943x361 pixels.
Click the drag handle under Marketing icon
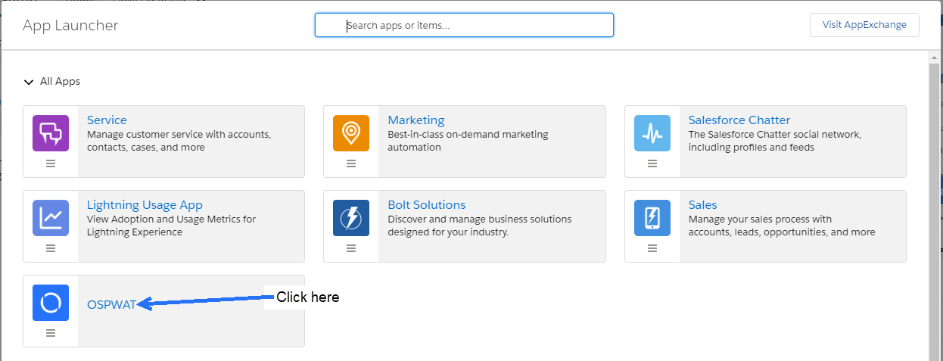point(351,163)
